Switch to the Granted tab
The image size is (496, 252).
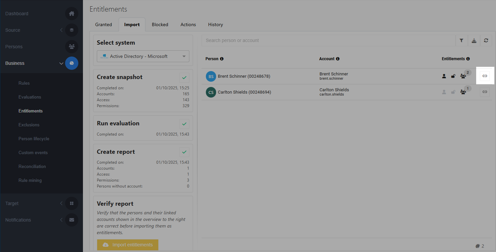point(103,25)
